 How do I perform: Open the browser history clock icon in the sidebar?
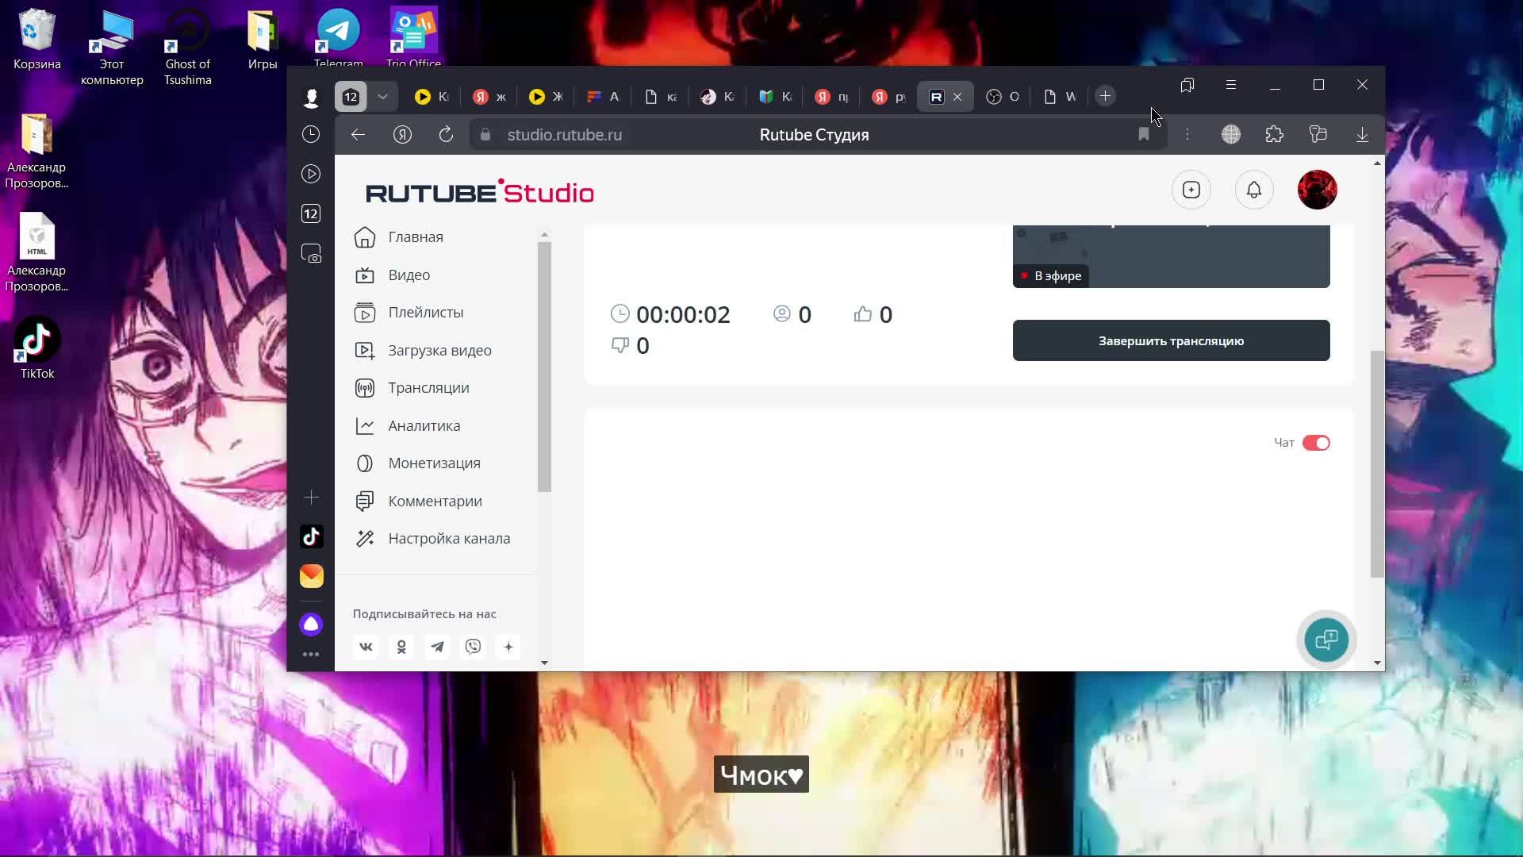[x=311, y=134]
